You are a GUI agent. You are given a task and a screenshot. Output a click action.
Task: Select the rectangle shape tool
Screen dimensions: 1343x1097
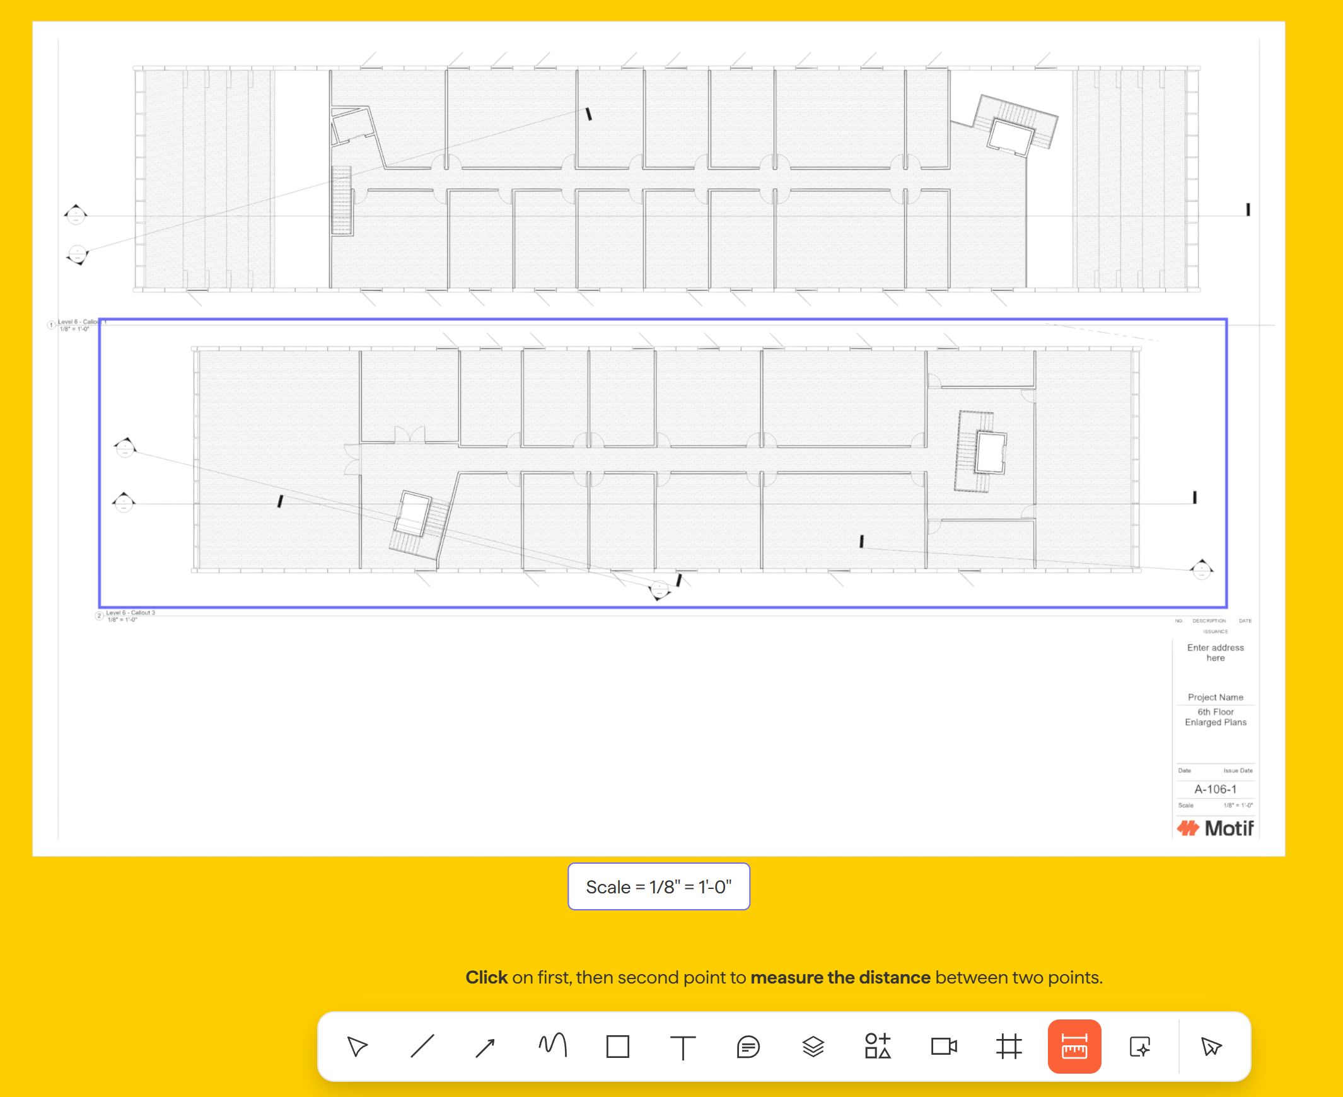[617, 1047]
